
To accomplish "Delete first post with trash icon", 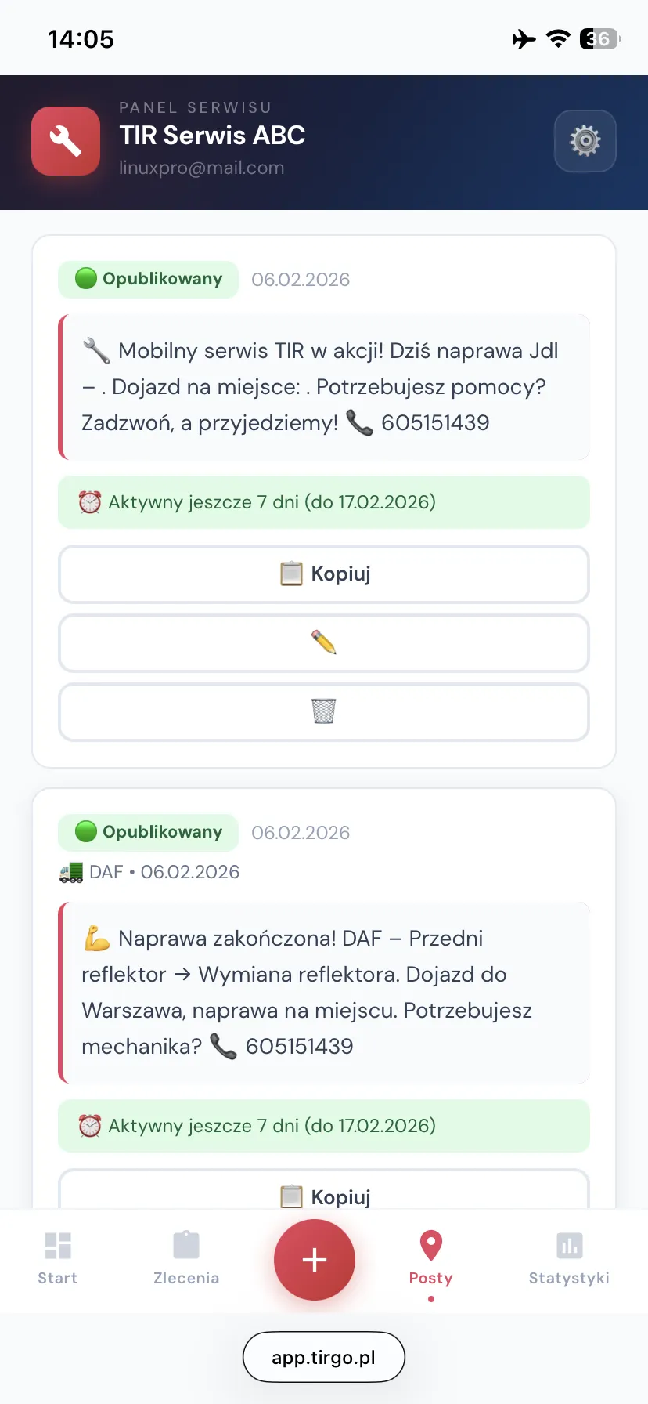I will pos(323,712).
